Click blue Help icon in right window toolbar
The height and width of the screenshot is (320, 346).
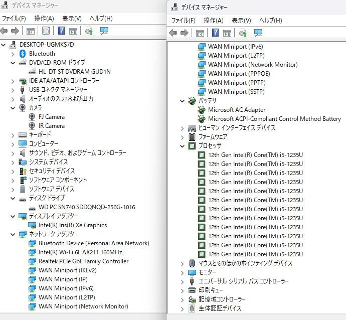pos(215,33)
